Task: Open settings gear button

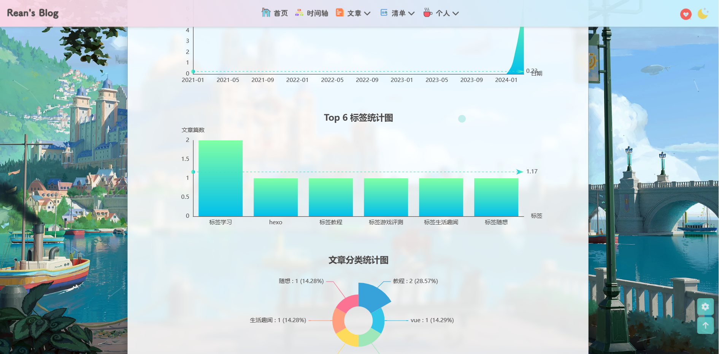Action: pyautogui.click(x=705, y=307)
